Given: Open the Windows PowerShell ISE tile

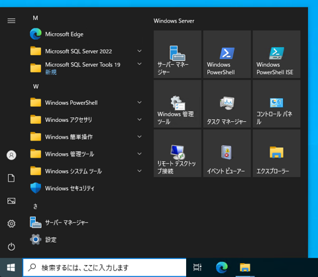Looking at the screenshot, I should click(276, 54).
